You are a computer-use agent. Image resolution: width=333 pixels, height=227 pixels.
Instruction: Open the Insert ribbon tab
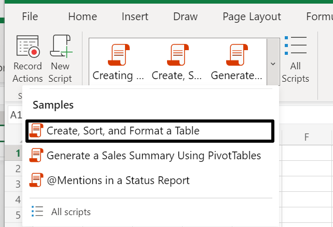135,17
